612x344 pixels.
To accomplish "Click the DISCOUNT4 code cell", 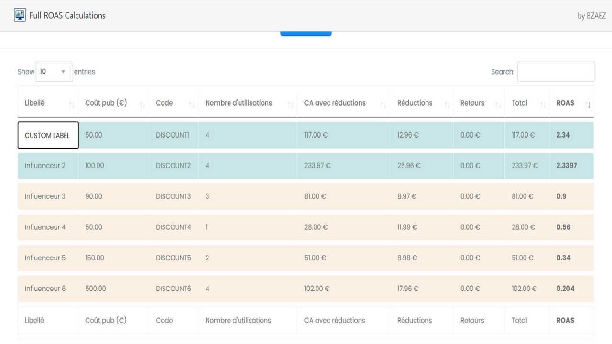I will click(x=174, y=227).
